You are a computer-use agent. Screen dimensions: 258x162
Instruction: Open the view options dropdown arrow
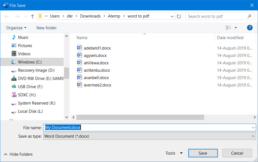tap(236, 28)
